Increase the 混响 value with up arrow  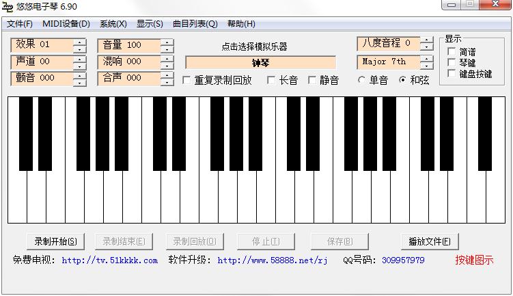click(167, 59)
